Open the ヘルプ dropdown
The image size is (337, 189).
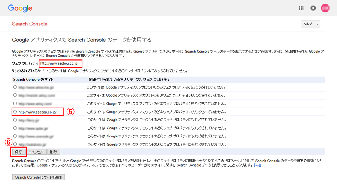310,24
